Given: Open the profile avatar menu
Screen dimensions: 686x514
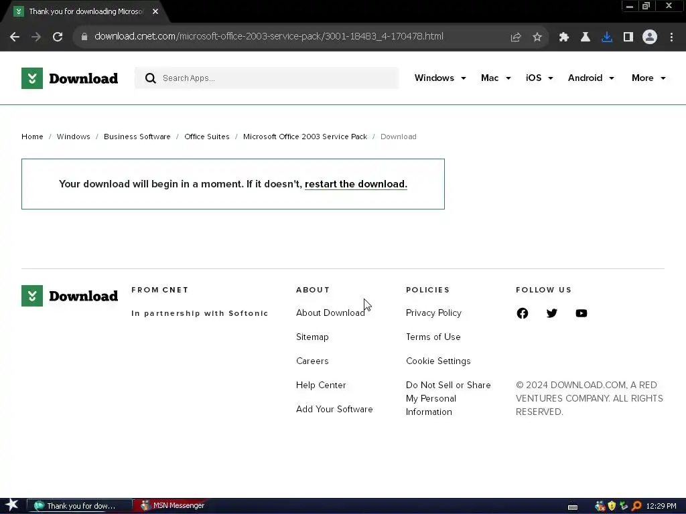Looking at the screenshot, I should click(650, 37).
